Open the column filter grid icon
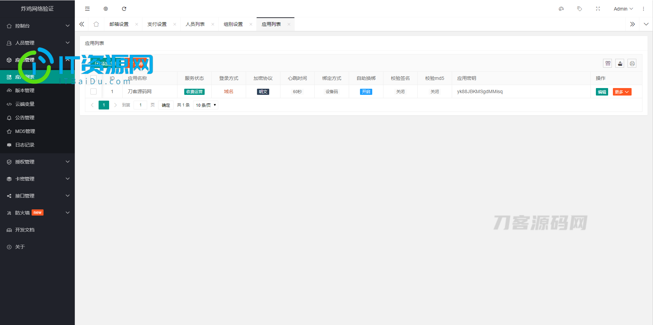 click(608, 63)
